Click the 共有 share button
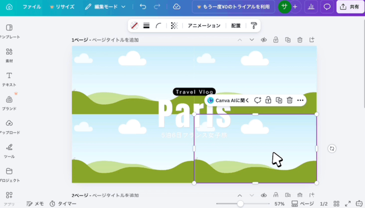 [350, 7]
